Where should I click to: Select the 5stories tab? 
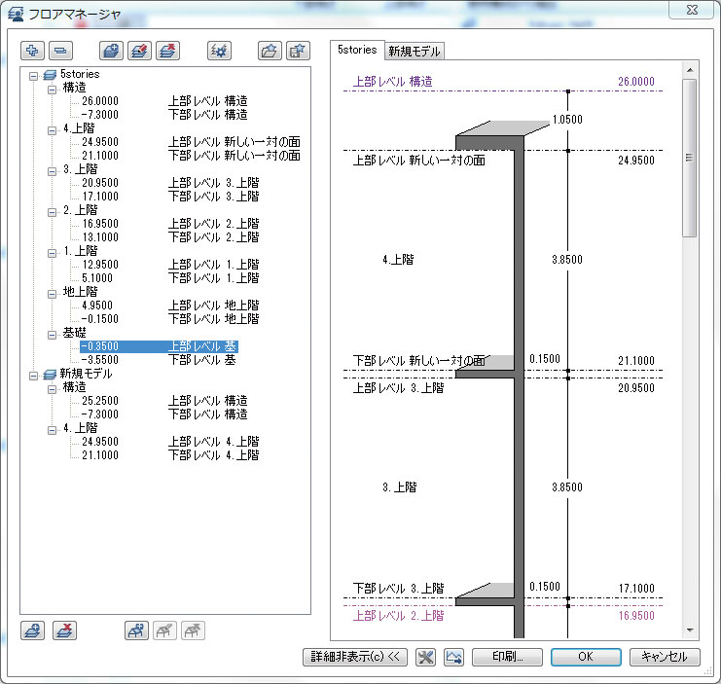point(357,50)
